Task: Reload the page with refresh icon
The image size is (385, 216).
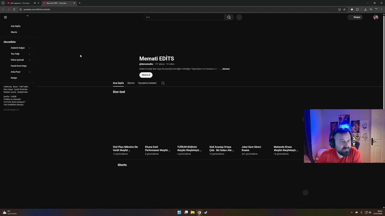Action: tap(14, 9)
